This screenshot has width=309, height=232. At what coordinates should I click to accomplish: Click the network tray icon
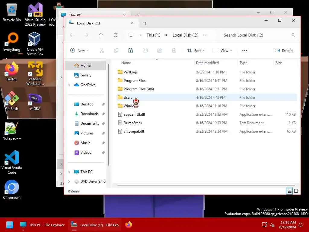pyautogui.click(x=264, y=225)
